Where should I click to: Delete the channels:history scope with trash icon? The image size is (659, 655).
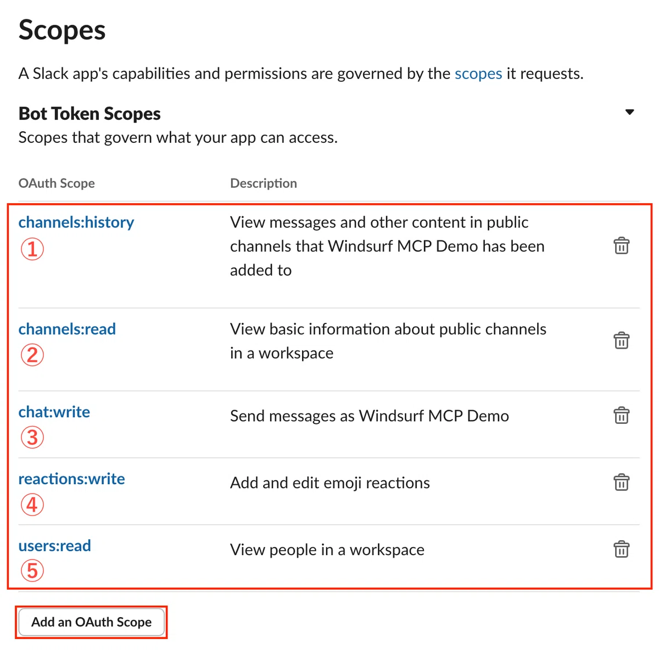point(621,246)
